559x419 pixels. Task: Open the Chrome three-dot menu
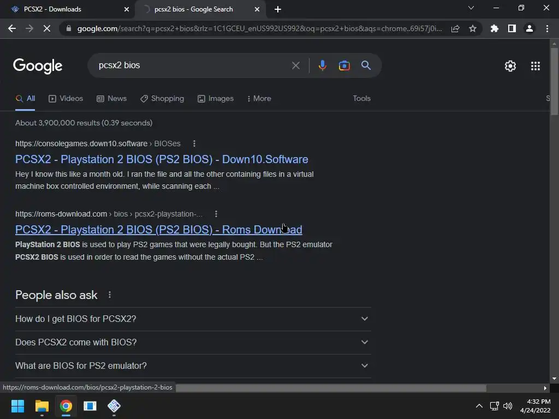coord(547,28)
